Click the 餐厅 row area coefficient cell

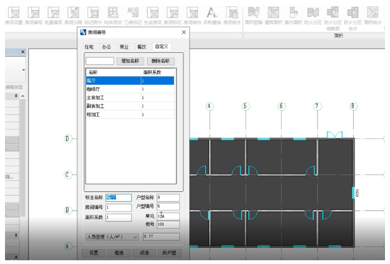(158, 81)
